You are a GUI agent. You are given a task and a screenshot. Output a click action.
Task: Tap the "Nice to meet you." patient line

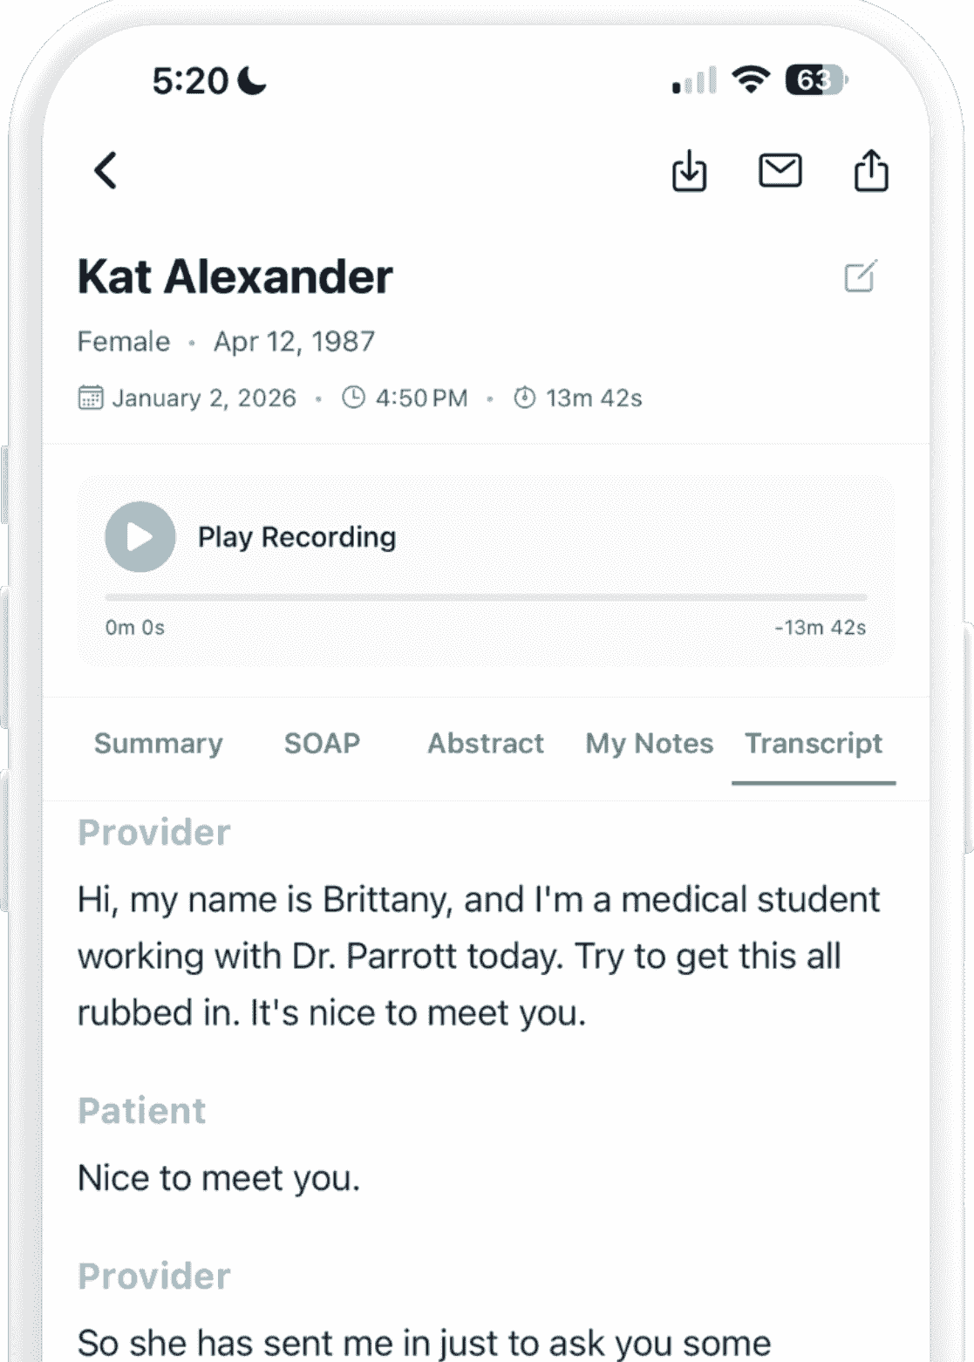point(218,1178)
